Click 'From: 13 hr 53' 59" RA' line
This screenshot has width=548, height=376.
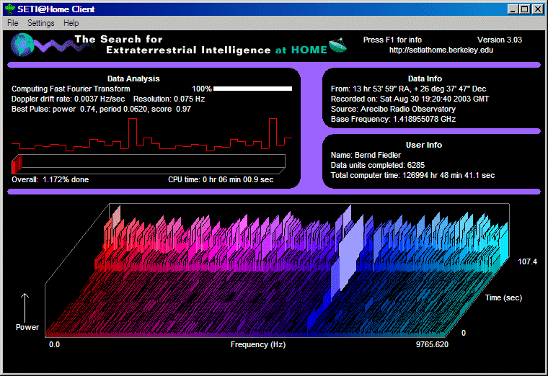pos(409,89)
